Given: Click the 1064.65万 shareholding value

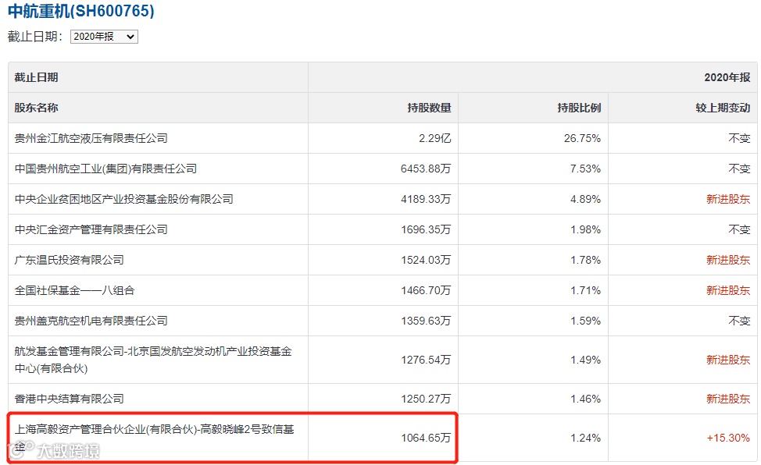Looking at the screenshot, I should coord(426,438).
